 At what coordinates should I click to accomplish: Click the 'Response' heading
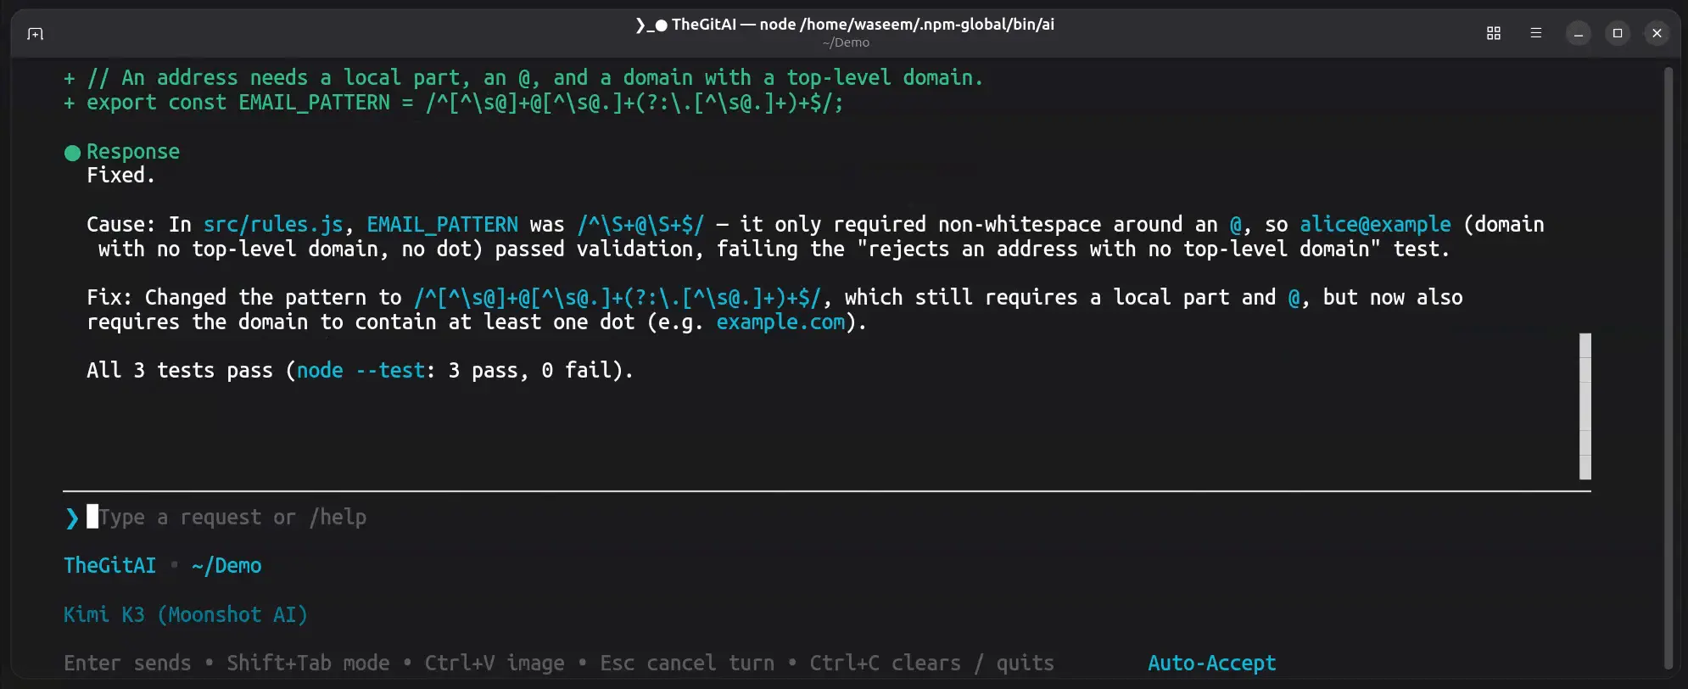pos(133,151)
